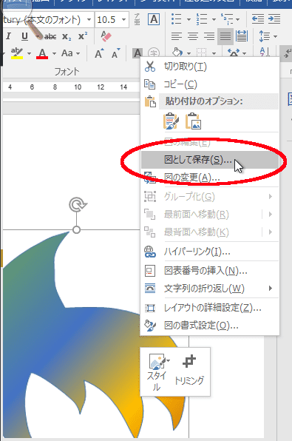Viewport: 292px width, 441px height.
Task: Select コピー(C) from the context menu
Action: click(210, 84)
